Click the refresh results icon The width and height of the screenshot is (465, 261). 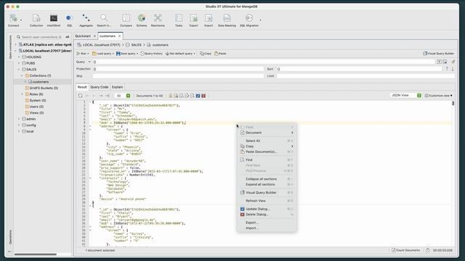[x=81, y=96]
